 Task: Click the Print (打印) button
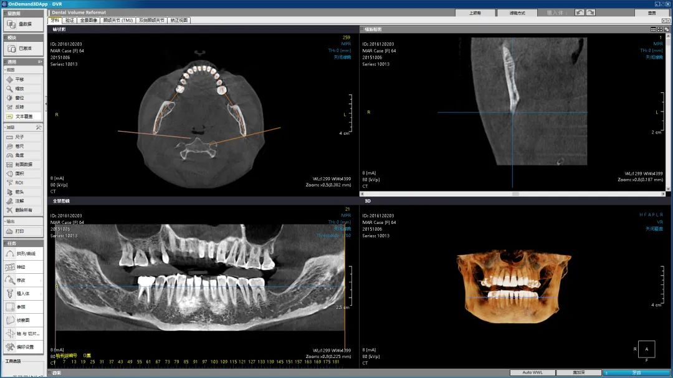click(23, 231)
